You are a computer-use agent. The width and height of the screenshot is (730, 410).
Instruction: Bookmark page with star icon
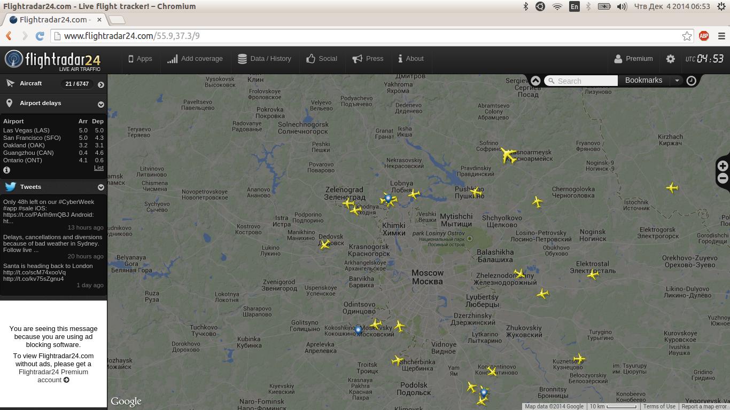point(687,36)
